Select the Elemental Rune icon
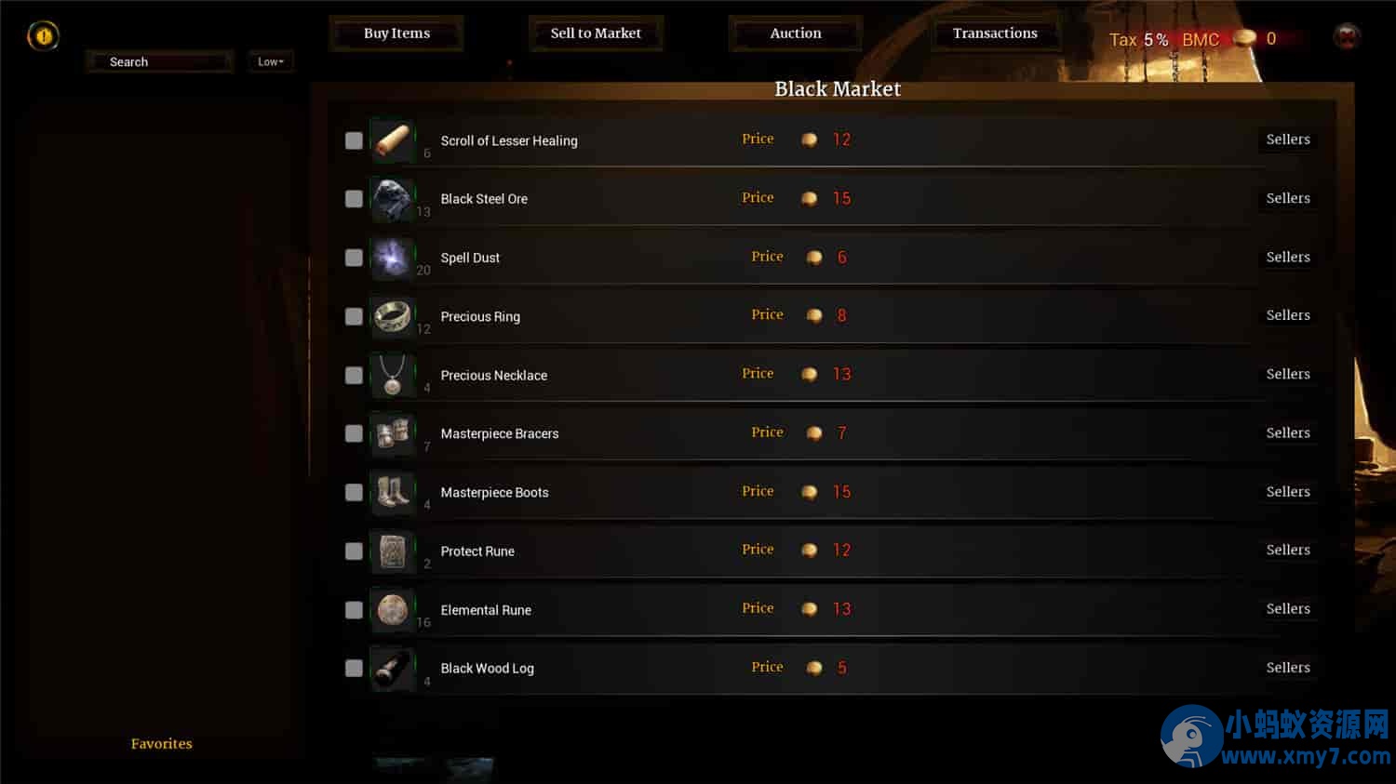Screen dimensions: 1396x784 (393, 610)
